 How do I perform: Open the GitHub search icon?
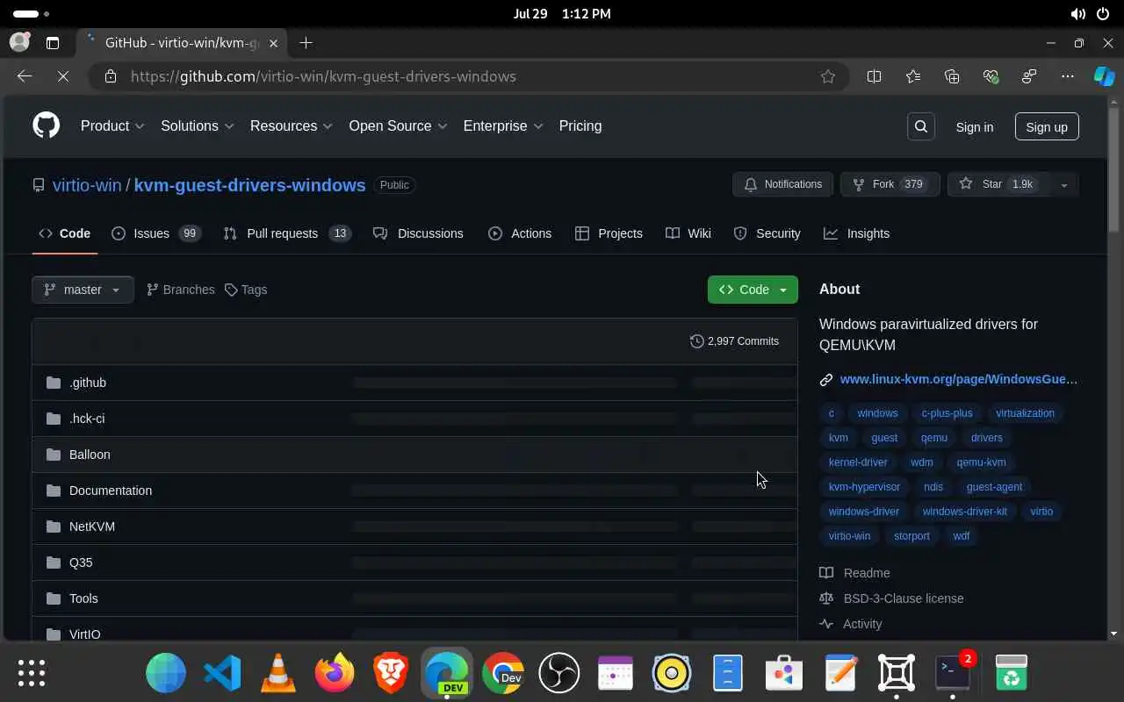920,126
